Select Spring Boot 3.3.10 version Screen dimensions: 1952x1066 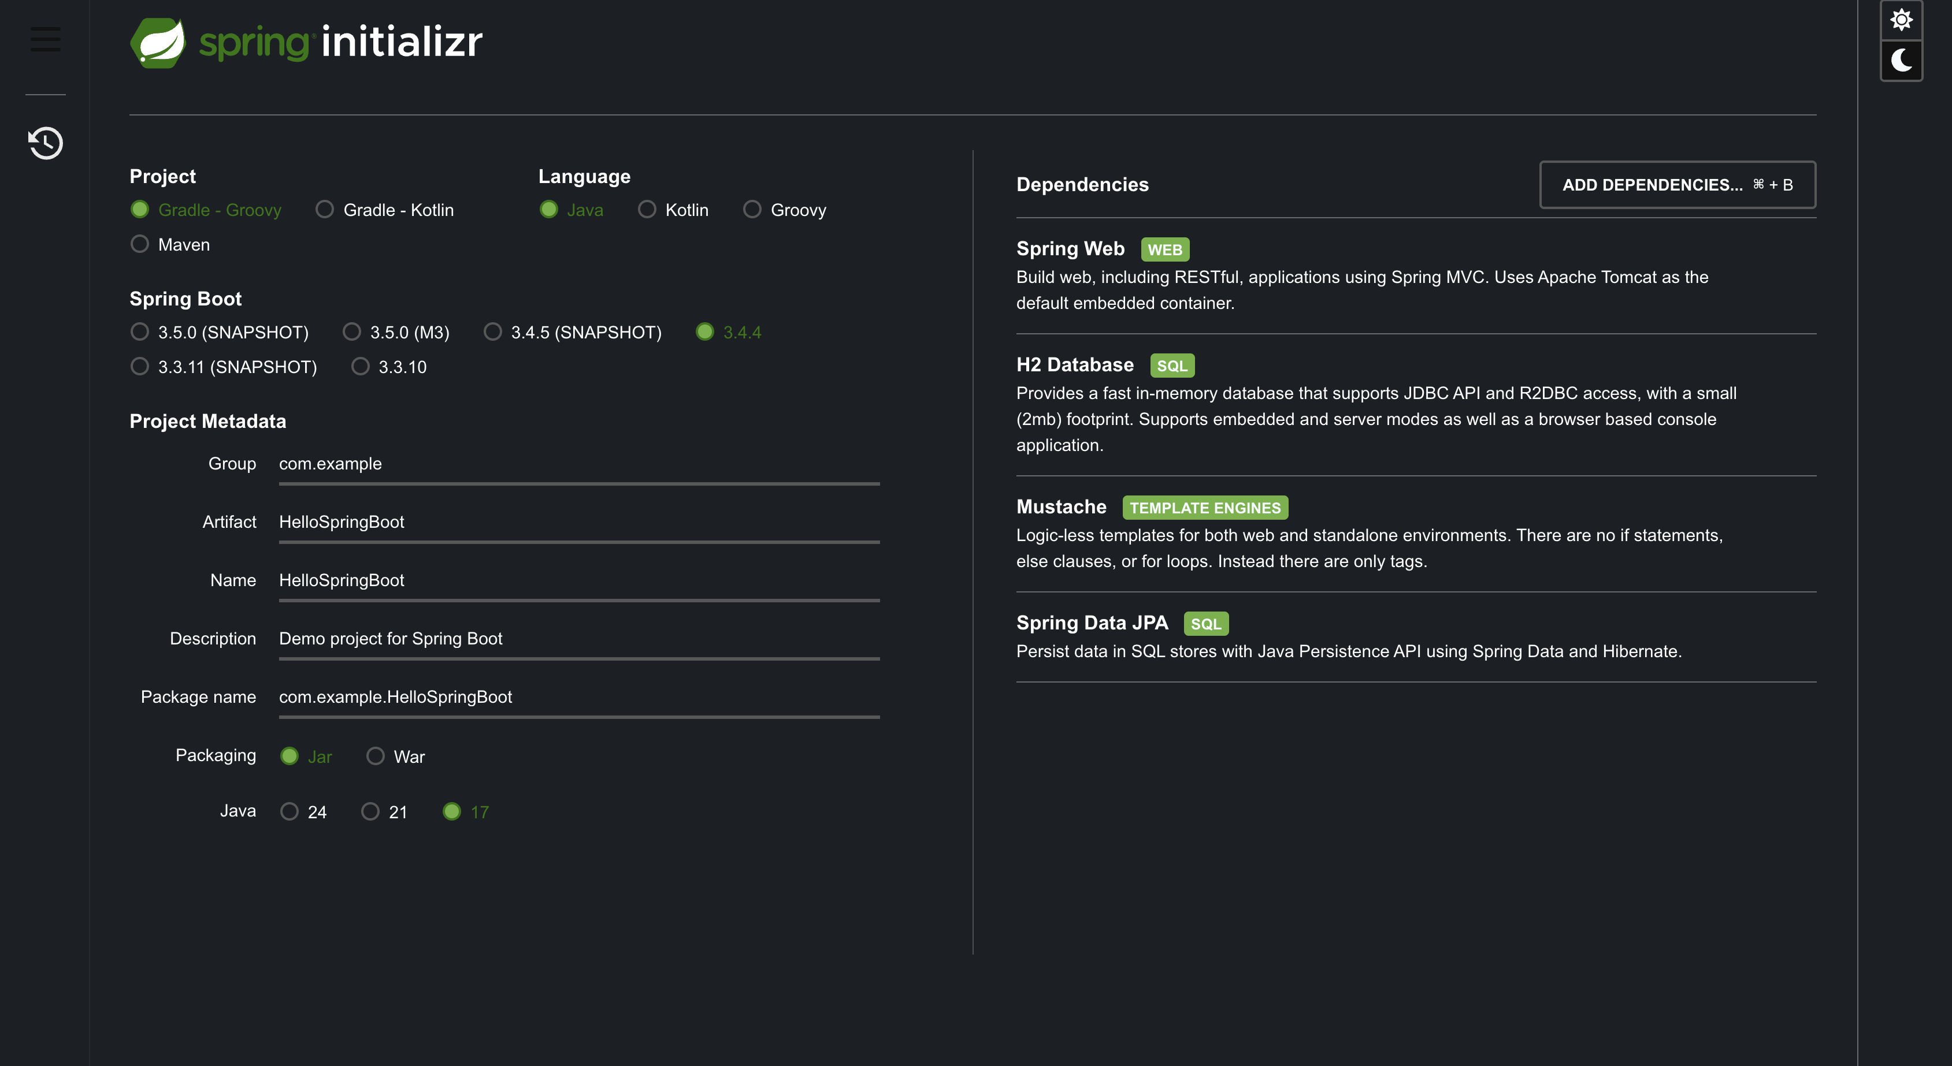pos(361,367)
